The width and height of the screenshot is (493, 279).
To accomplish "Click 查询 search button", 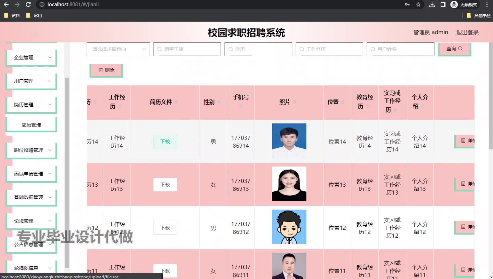I will [454, 49].
